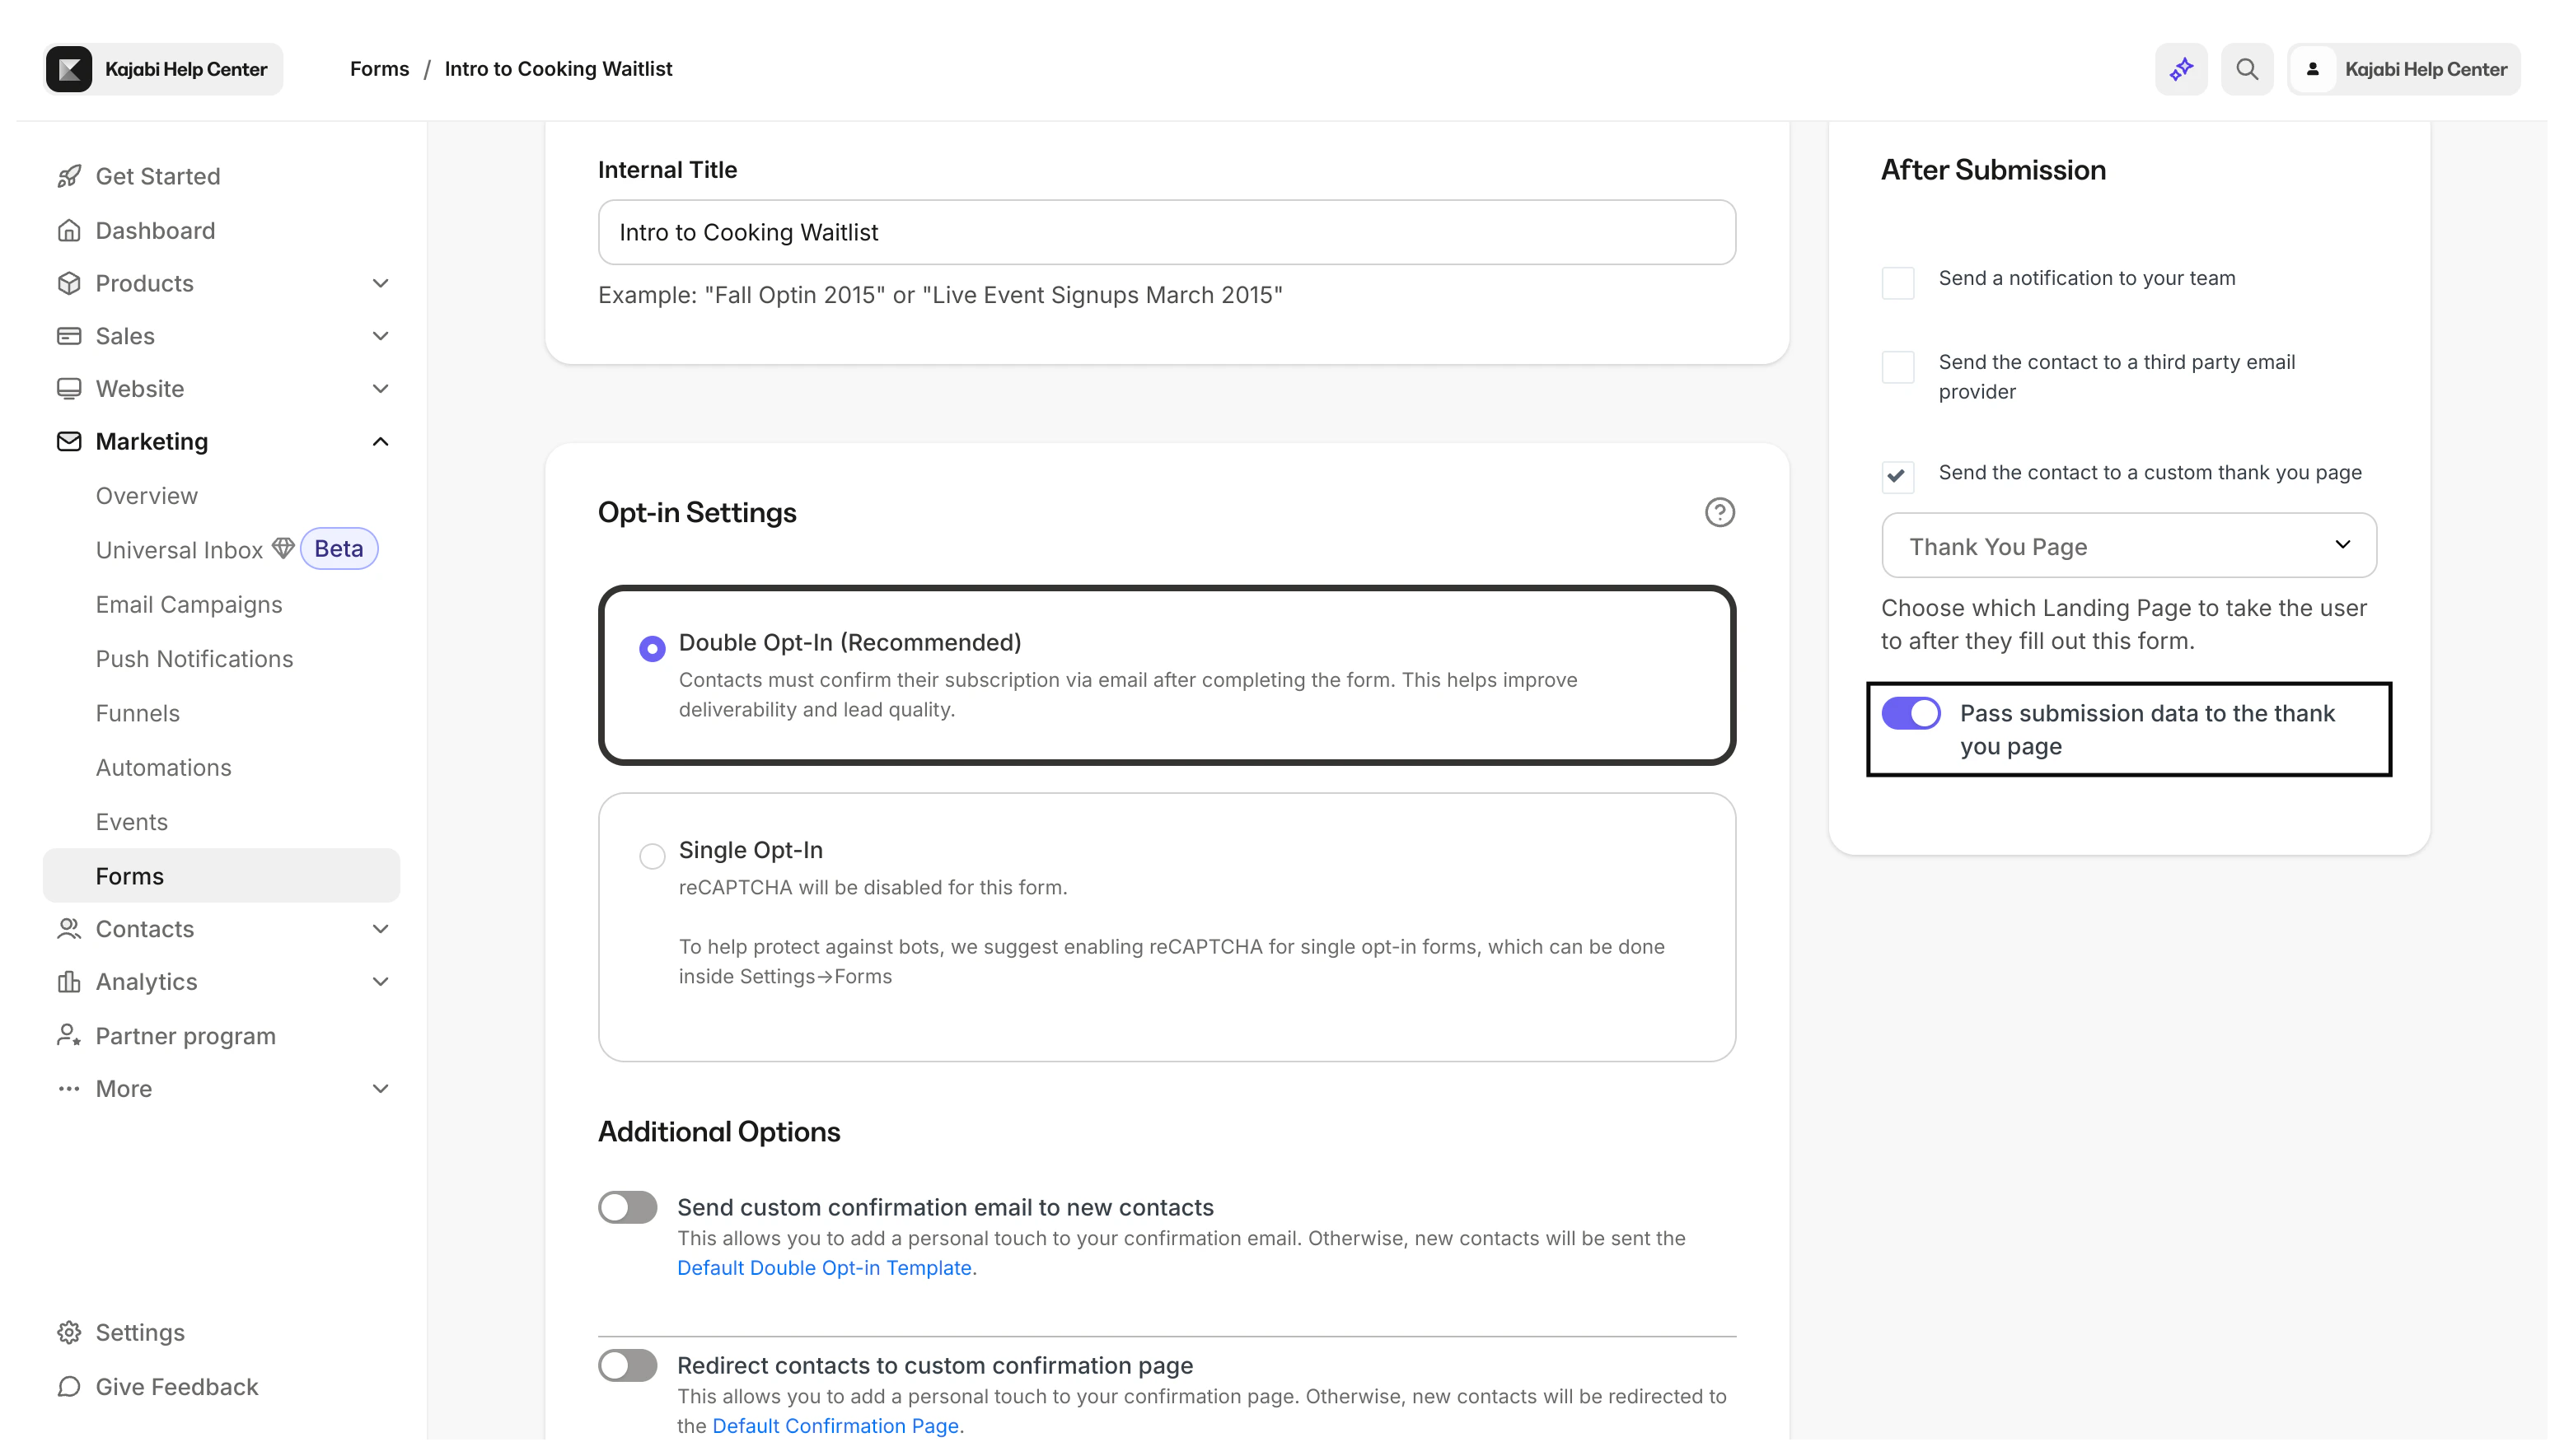Click the Give Feedback speech bubble icon
2564x1456 pixels.
[x=68, y=1387]
